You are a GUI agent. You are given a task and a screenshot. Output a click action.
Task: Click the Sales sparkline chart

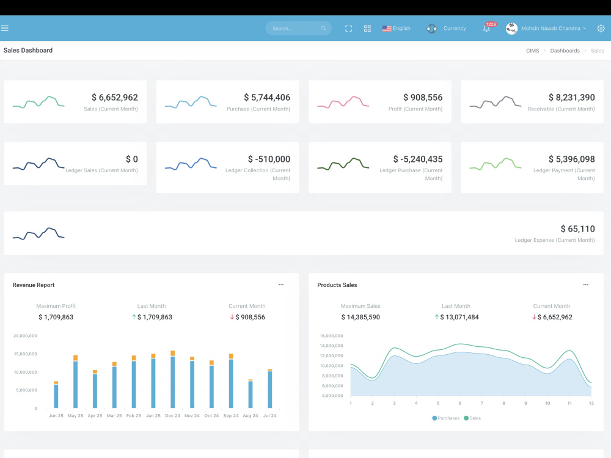[38, 102]
